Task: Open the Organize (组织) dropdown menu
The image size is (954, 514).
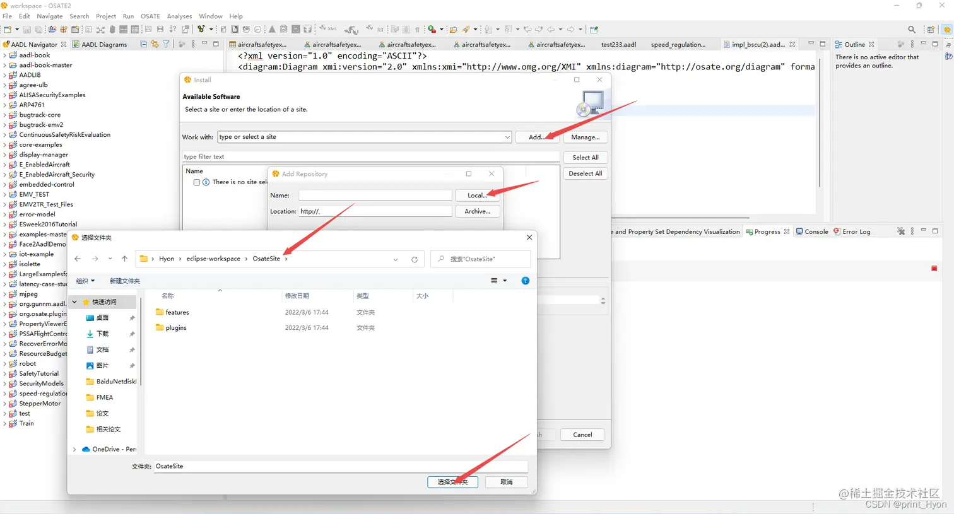Action: coord(85,281)
